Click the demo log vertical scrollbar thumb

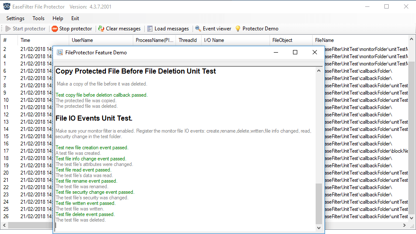pyautogui.click(x=319, y=204)
